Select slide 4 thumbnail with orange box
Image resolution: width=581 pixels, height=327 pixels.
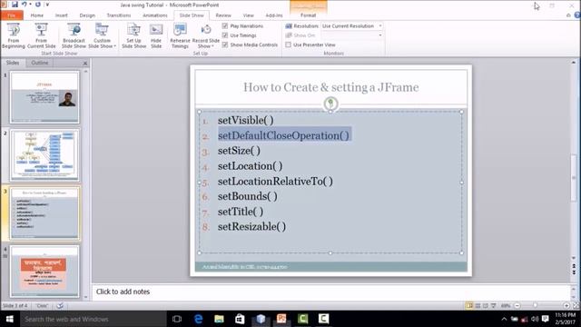point(44,272)
